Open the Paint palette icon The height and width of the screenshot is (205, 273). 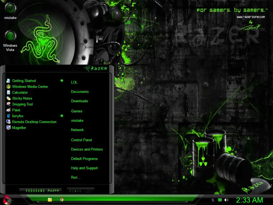coord(8,110)
